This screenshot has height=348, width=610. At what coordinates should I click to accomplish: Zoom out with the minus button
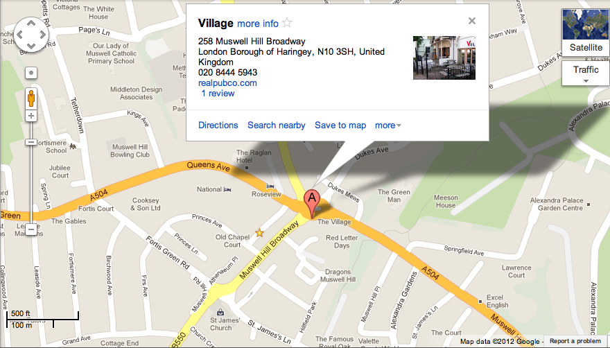(x=31, y=229)
